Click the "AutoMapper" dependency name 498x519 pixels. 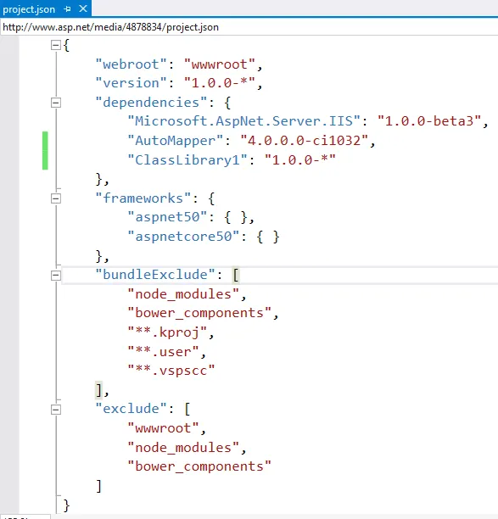[176, 141]
